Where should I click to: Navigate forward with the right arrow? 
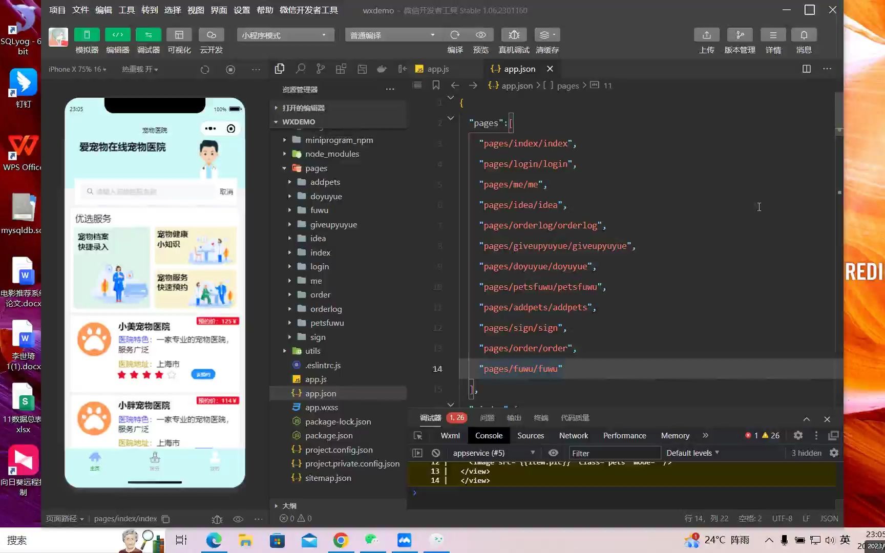click(x=473, y=85)
